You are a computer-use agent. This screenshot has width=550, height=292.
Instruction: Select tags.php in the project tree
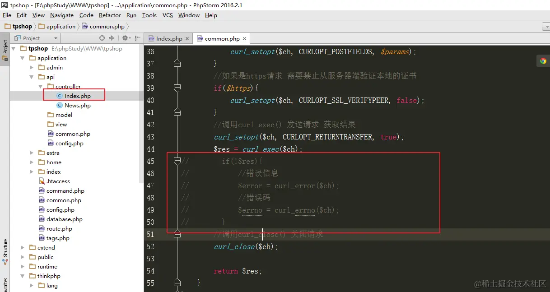coord(54,238)
